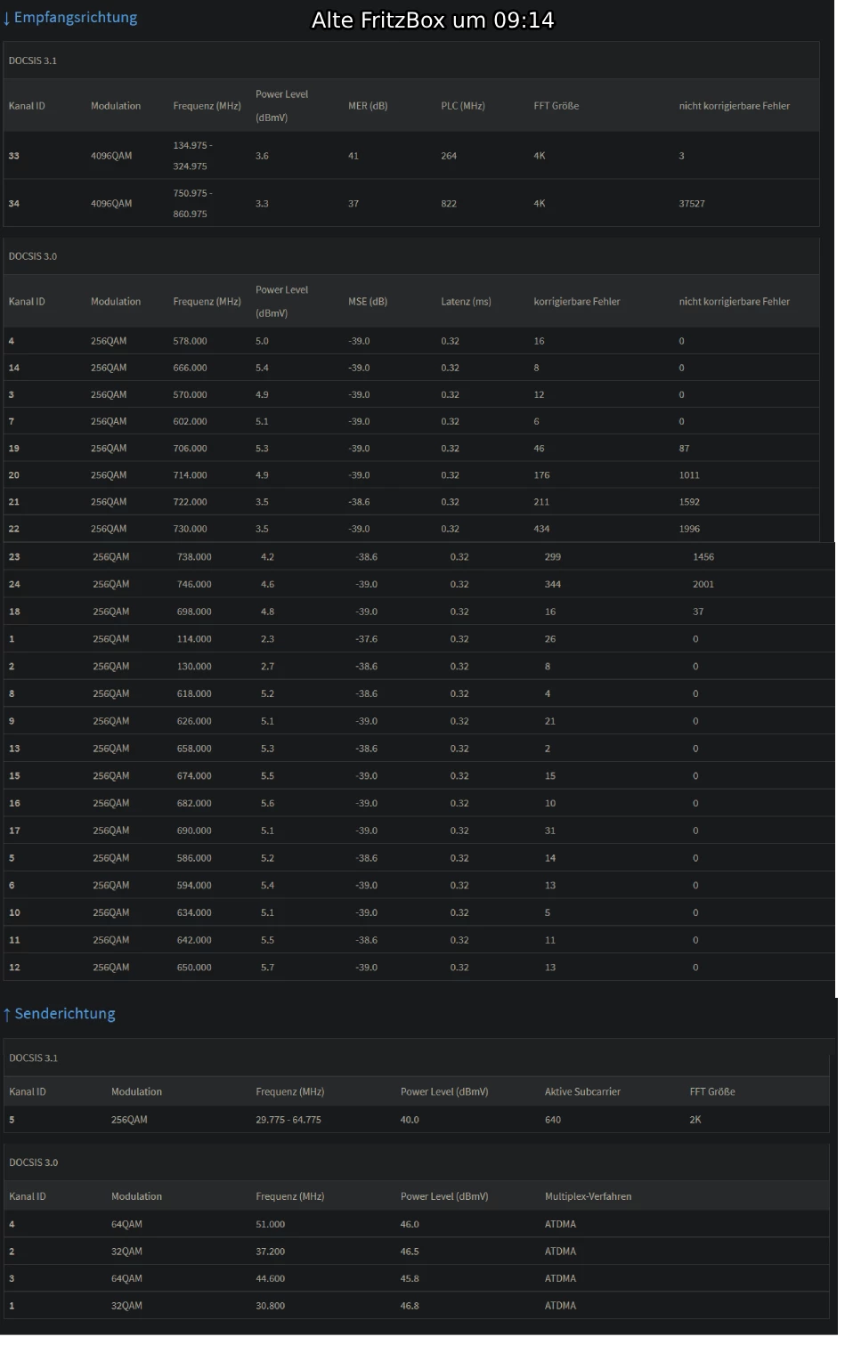Click the frequency range 750.975 - 860.975
Image resolution: width=845 pixels, height=1345 pixels.
pos(192,204)
